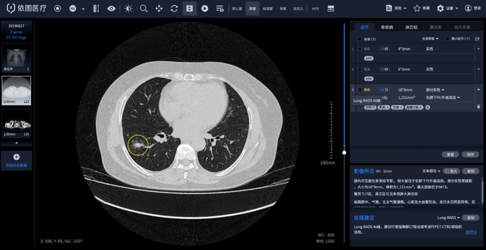The height and width of the screenshot is (250, 486).
Task: Add a feature tag with plus icon
Action: [427, 107]
